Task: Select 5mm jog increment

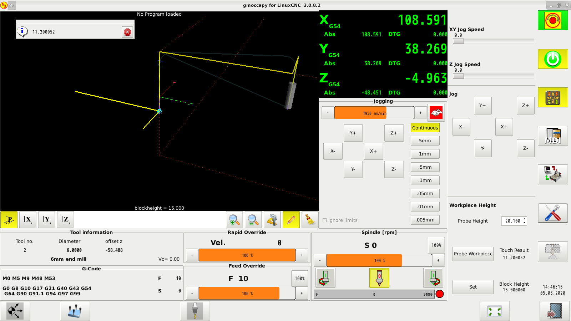Action: 425,141
